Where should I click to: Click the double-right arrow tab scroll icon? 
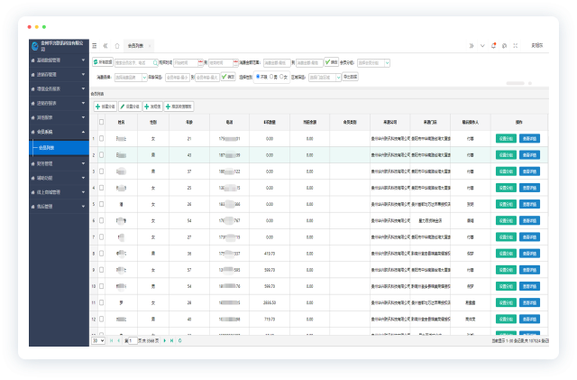pos(472,46)
